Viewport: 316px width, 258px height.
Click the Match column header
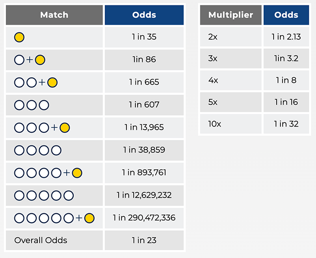(x=54, y=15)
